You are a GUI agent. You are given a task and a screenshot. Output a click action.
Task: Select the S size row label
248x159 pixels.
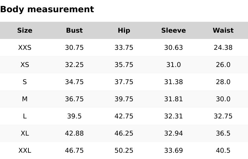tap(25, 82)
